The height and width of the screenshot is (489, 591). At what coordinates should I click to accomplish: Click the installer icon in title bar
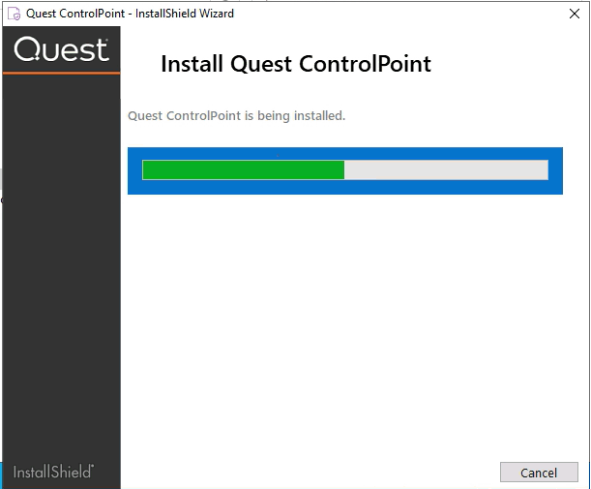(14, 14)
